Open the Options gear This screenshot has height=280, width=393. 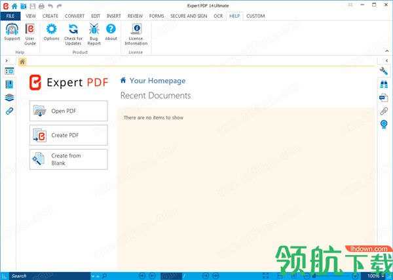51,32
